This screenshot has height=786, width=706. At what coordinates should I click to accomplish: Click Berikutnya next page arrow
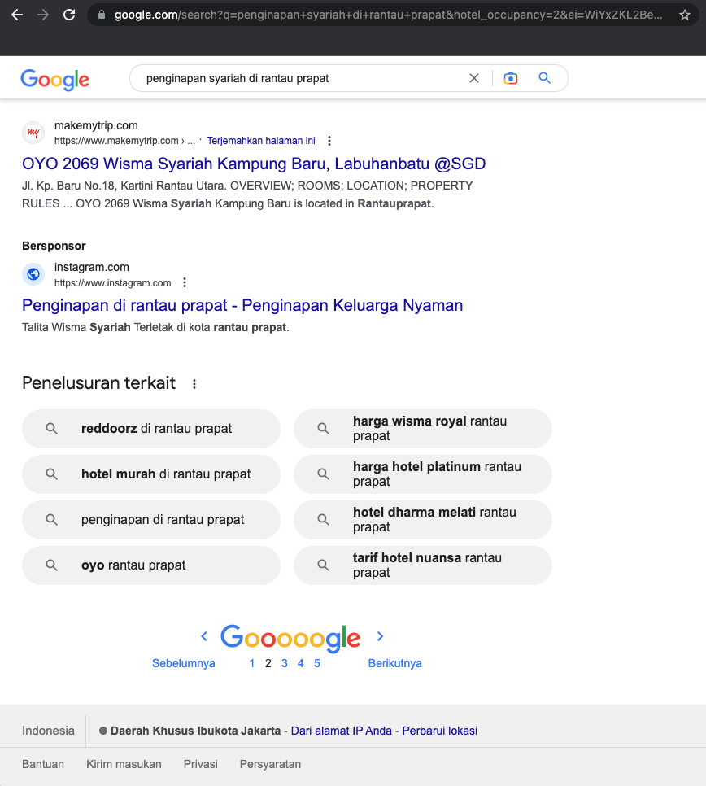(380, 637)
